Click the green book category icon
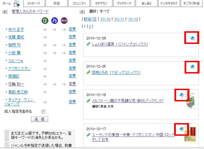204x149 pixels. click(45, 21)
